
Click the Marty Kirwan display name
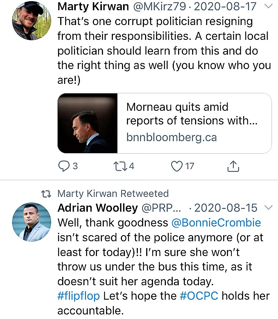93,6
